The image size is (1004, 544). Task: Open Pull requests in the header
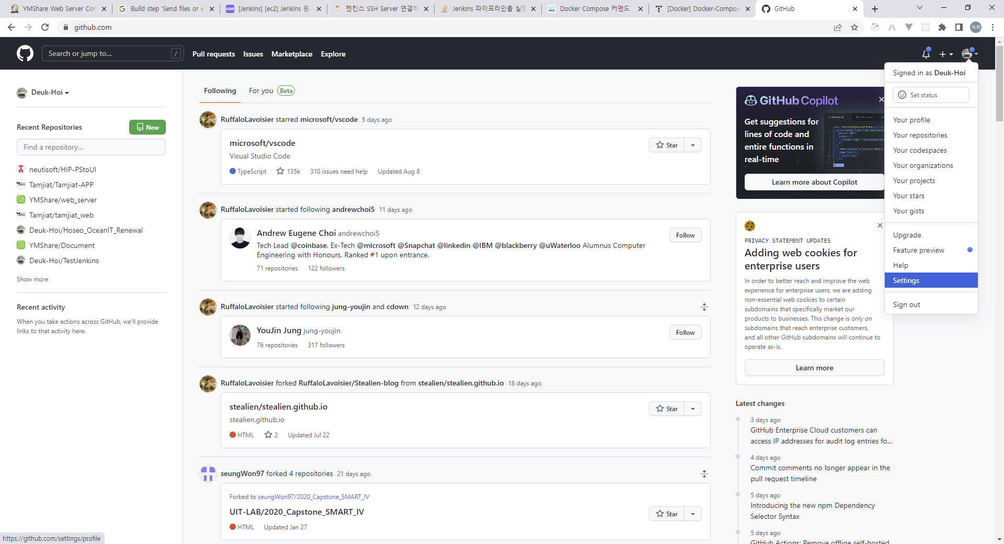[x=214, y=54]
